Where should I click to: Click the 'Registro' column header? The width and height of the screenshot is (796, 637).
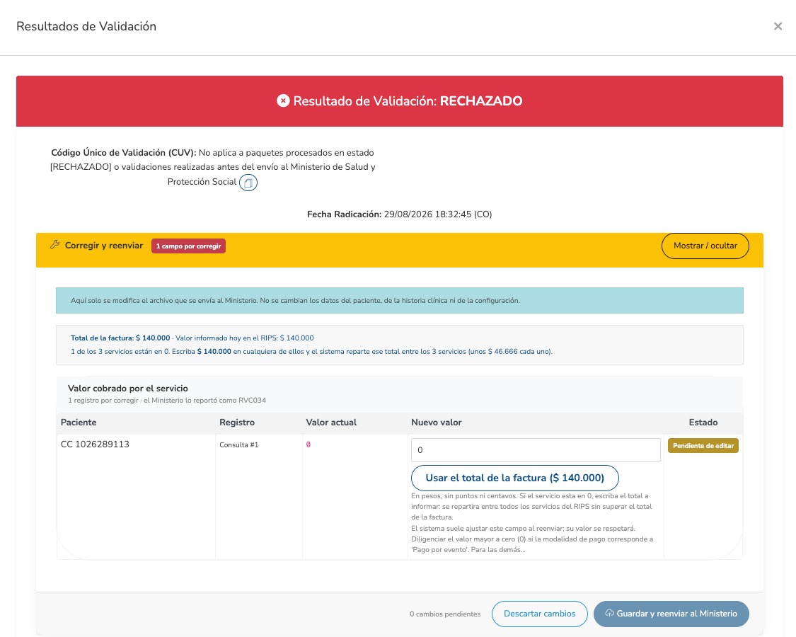coord(237,423)
